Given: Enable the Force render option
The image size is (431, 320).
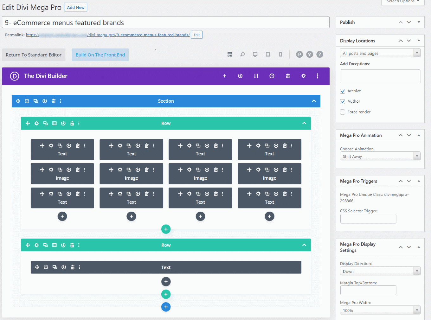Looking at the screenshot, I should 343,112.
